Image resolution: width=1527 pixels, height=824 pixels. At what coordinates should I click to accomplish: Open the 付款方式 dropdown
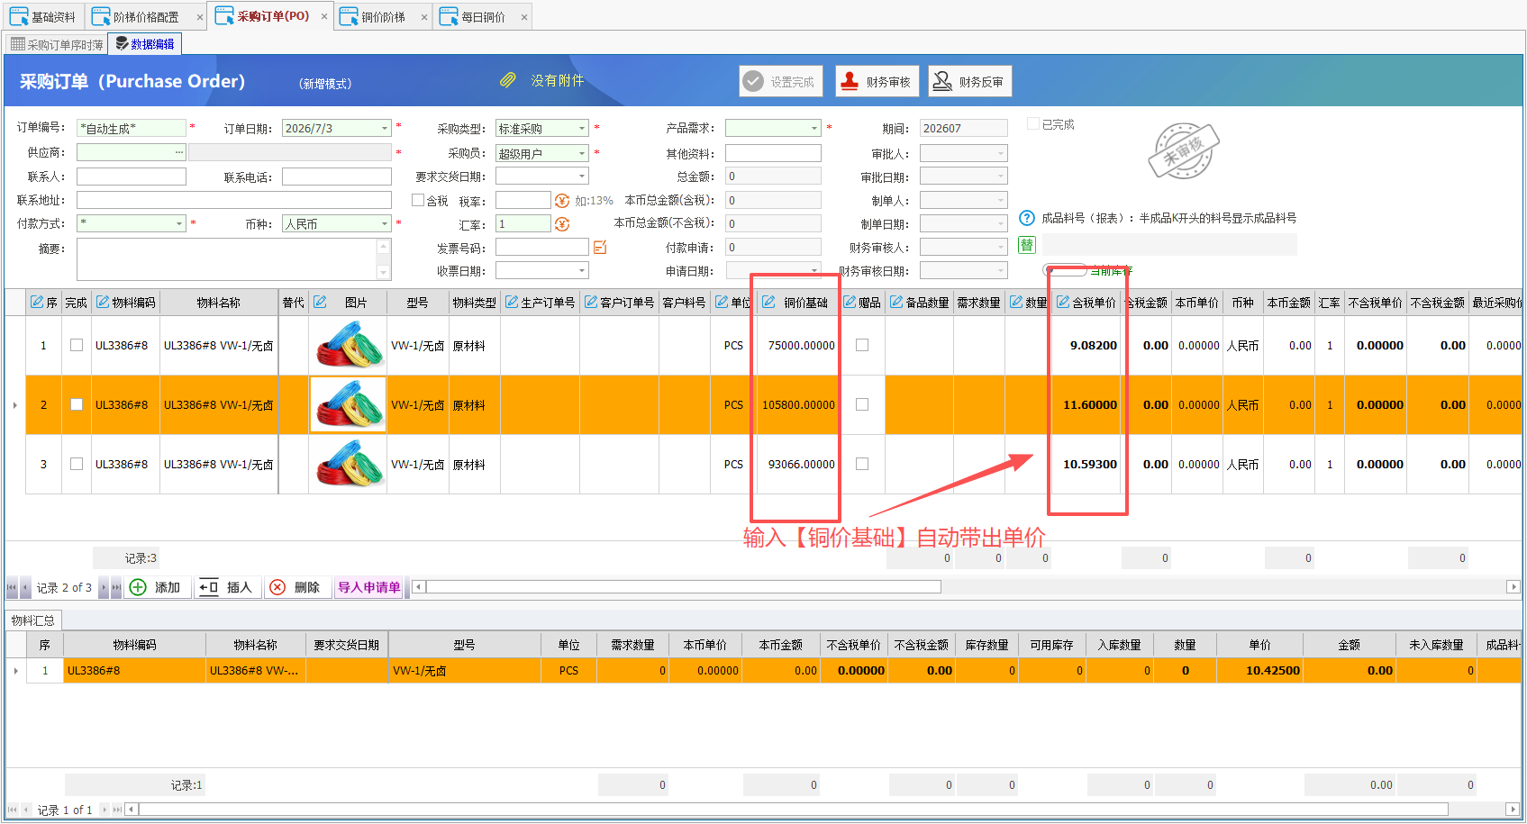tap(179, 223)
